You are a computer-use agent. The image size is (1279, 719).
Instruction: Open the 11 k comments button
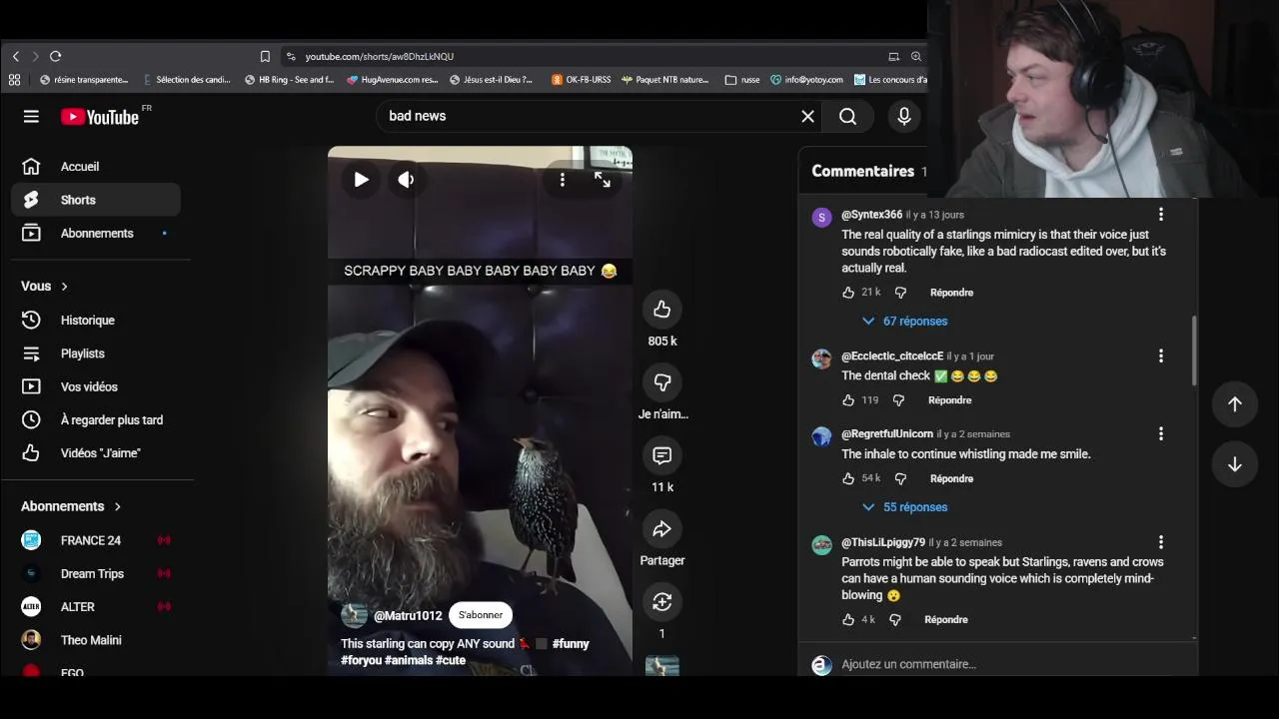pos(661,455)
